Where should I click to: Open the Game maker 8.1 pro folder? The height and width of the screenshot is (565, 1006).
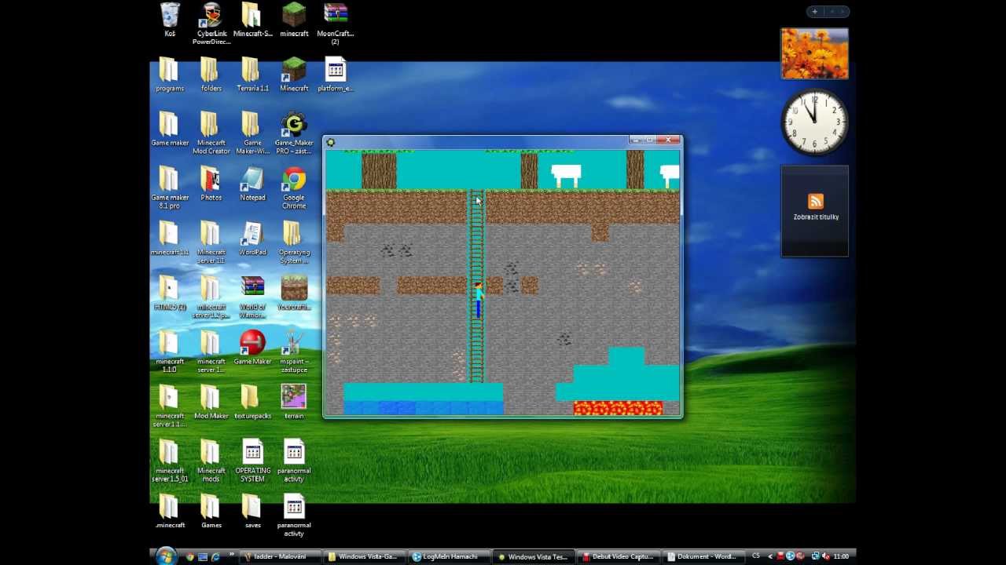(x=170, y=188)
